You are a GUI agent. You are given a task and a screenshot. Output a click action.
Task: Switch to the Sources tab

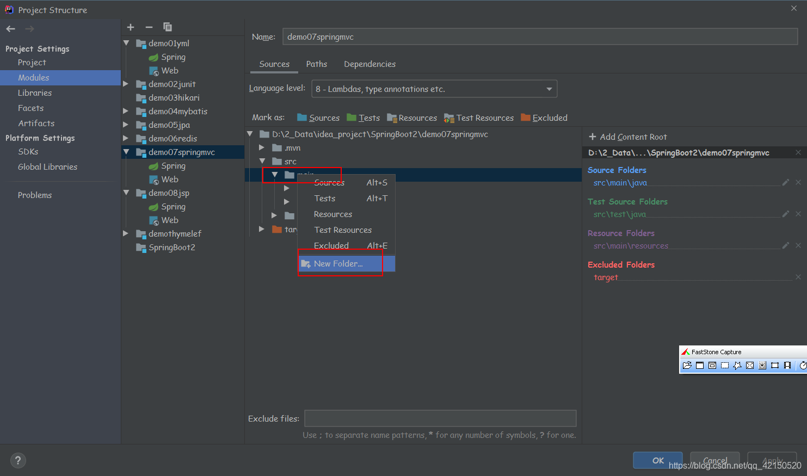274,64
